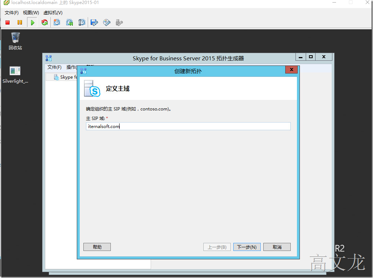
Task: Minimize the VMware console window
Action: click(x=334, y=3)
